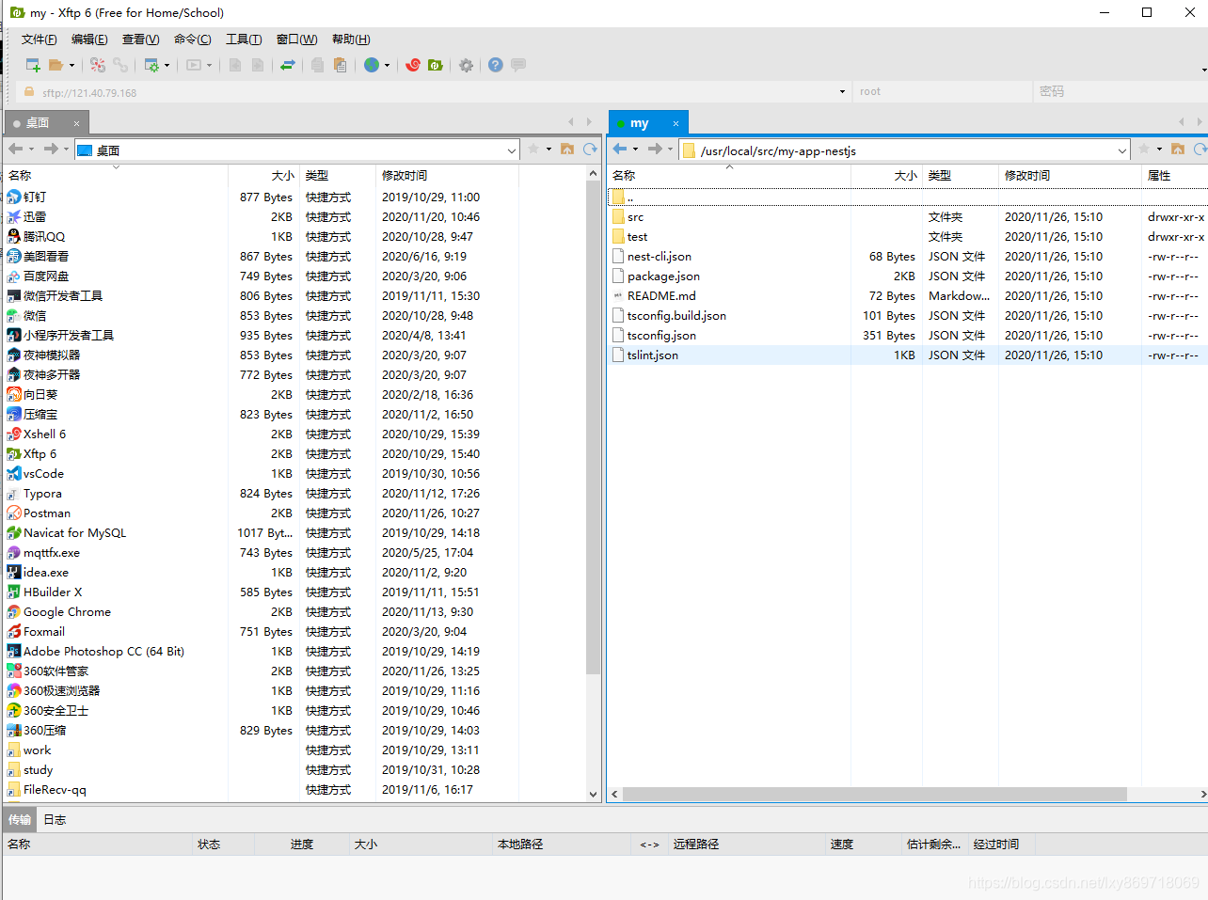Open session properties window-gear icon
Screen dimensions: 1208x900
tap(151, 65)
